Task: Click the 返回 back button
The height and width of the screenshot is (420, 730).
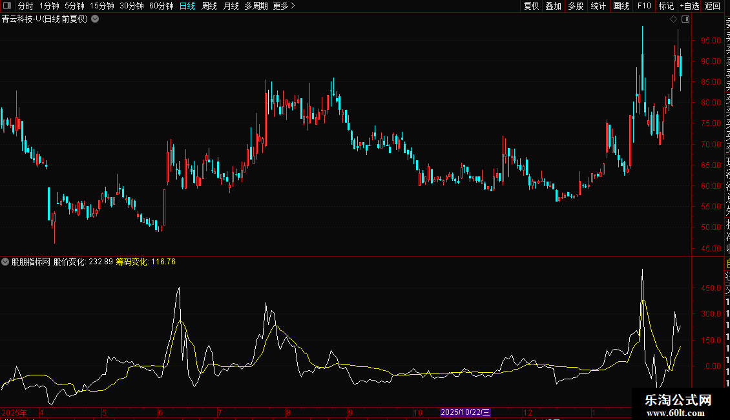Action: [x=713, y=6]
